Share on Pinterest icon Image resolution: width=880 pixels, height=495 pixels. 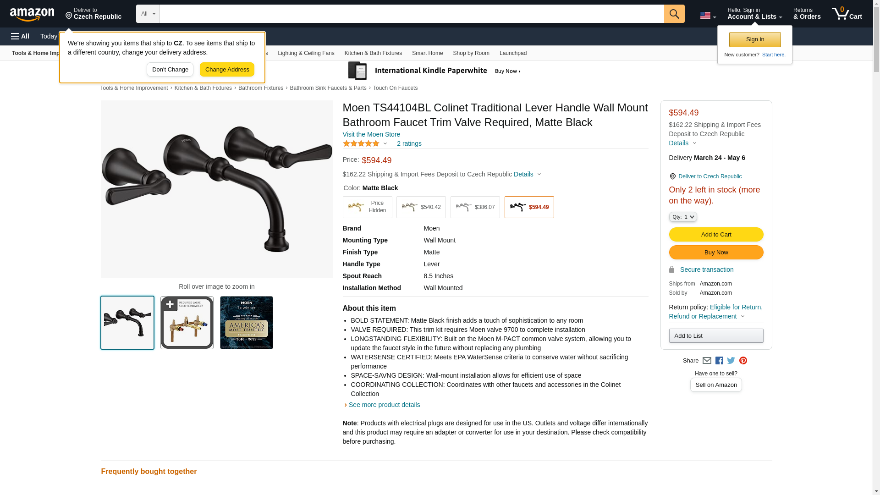click(x=743, y=361)
